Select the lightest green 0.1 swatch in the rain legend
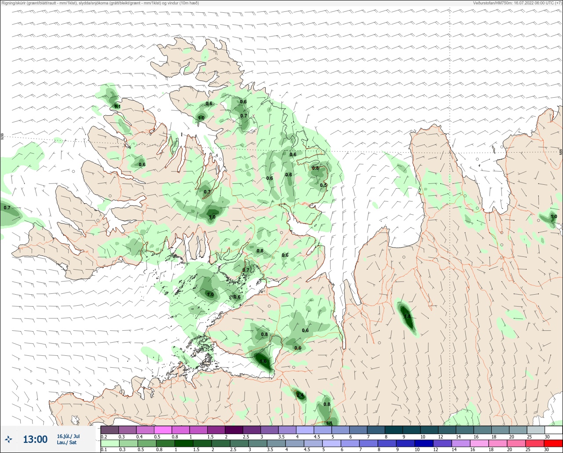563x453 pixels. tap(110, 443)
